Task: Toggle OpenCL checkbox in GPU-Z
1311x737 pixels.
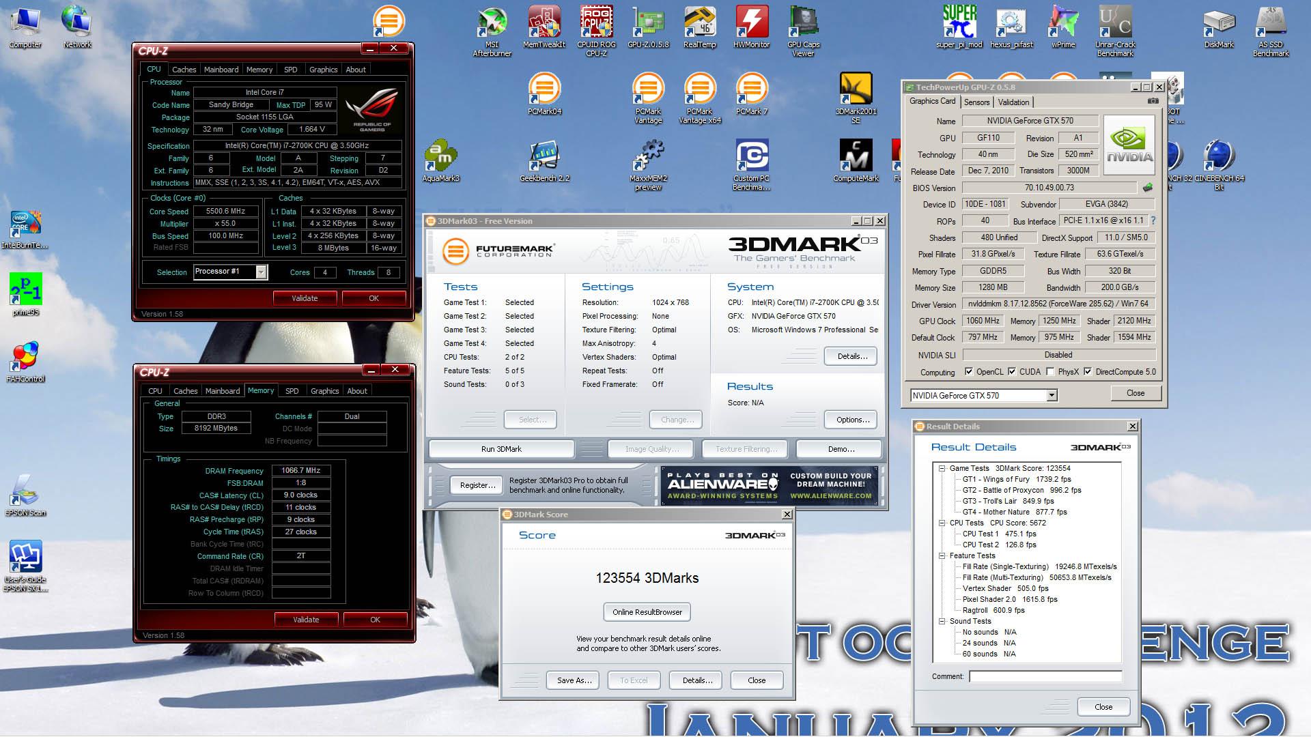Action: pos(968,372)
